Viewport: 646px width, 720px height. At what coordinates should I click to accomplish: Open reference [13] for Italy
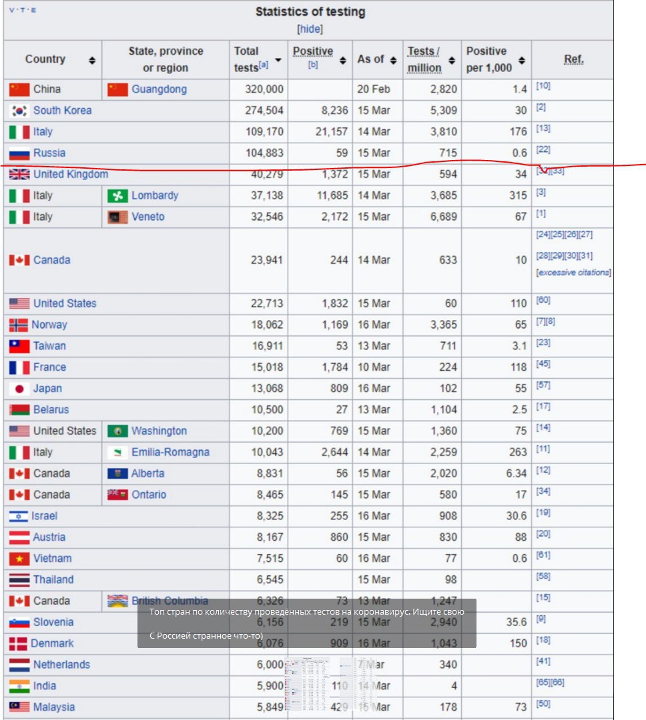point(543,128)
